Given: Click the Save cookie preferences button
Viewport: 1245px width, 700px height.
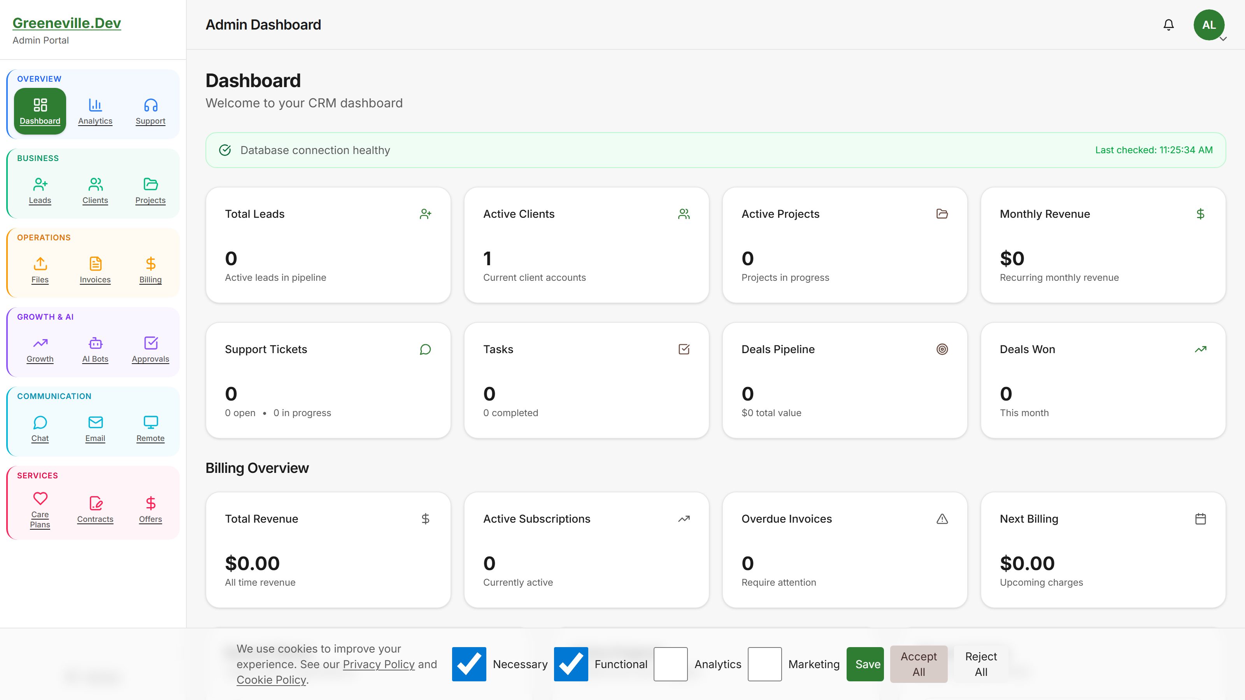Looking at the screenshot, I should (864, 664).
